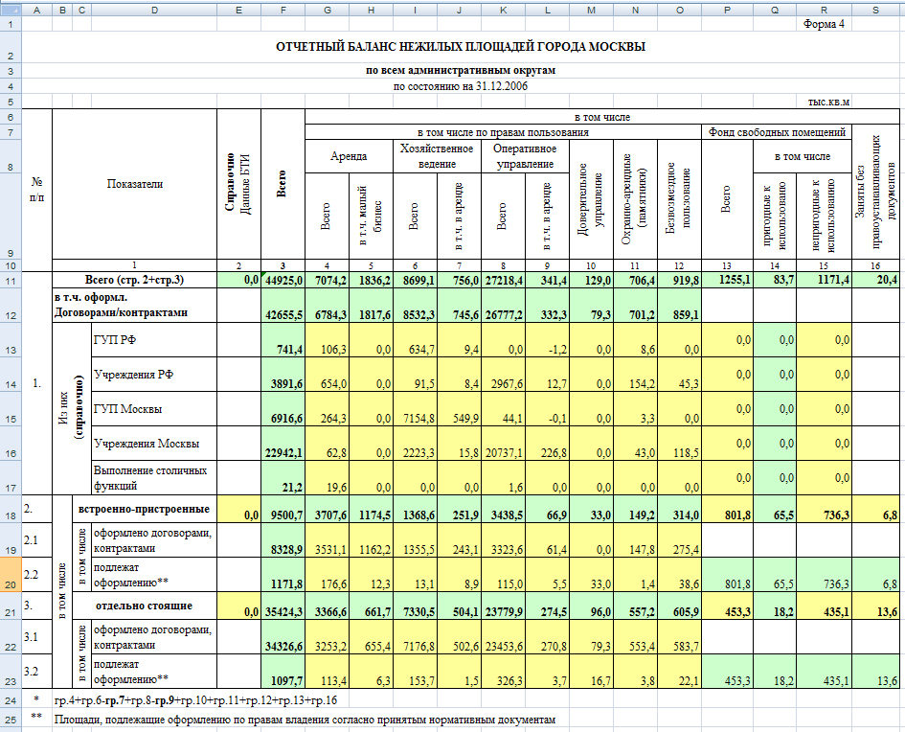This screenshot has height=732, width=905.
Task: Select column F by its header
Action: [283, 10]
